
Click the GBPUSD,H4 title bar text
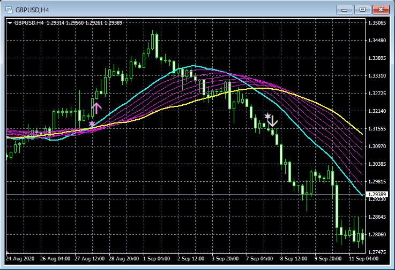pyautogui.click(x=32, y=10)
